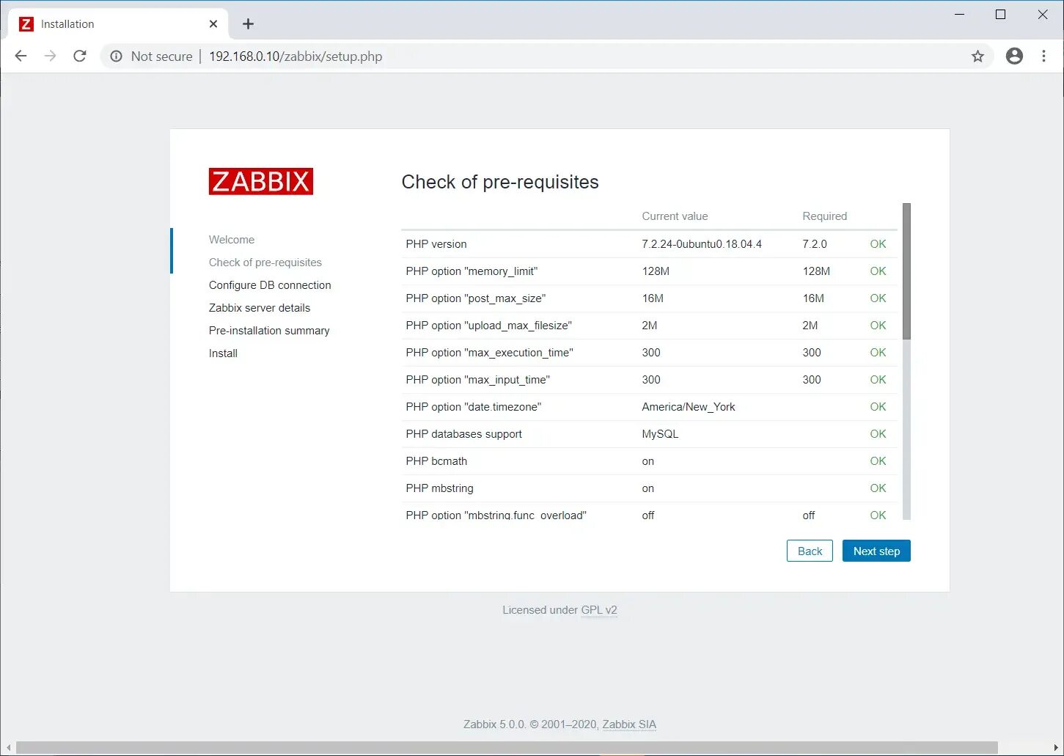The height and width of the screenshot is (756, 1064).
Task: Select the Installation browser tab
Action: (x=117, y=24)
